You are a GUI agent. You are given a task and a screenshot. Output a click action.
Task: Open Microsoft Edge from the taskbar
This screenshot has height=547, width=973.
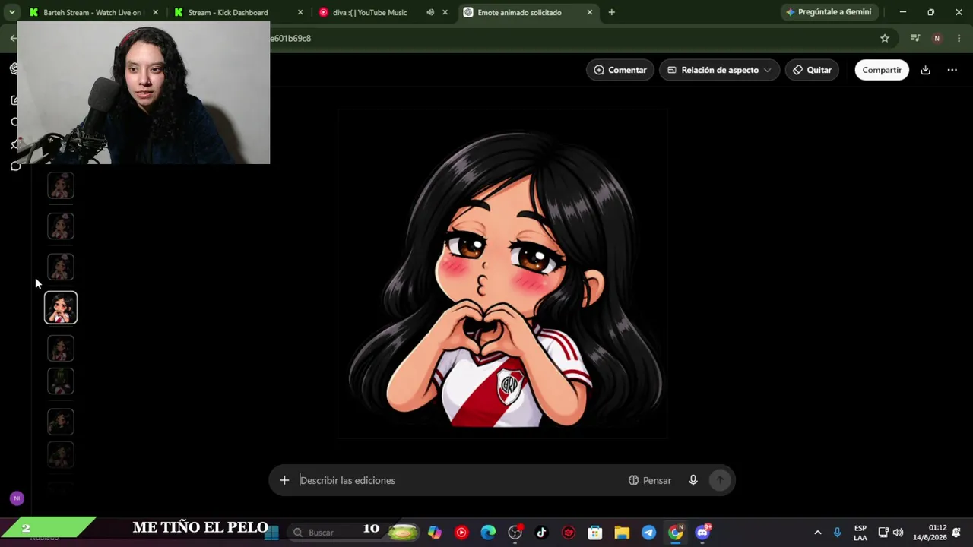click(x=488, y=533)
